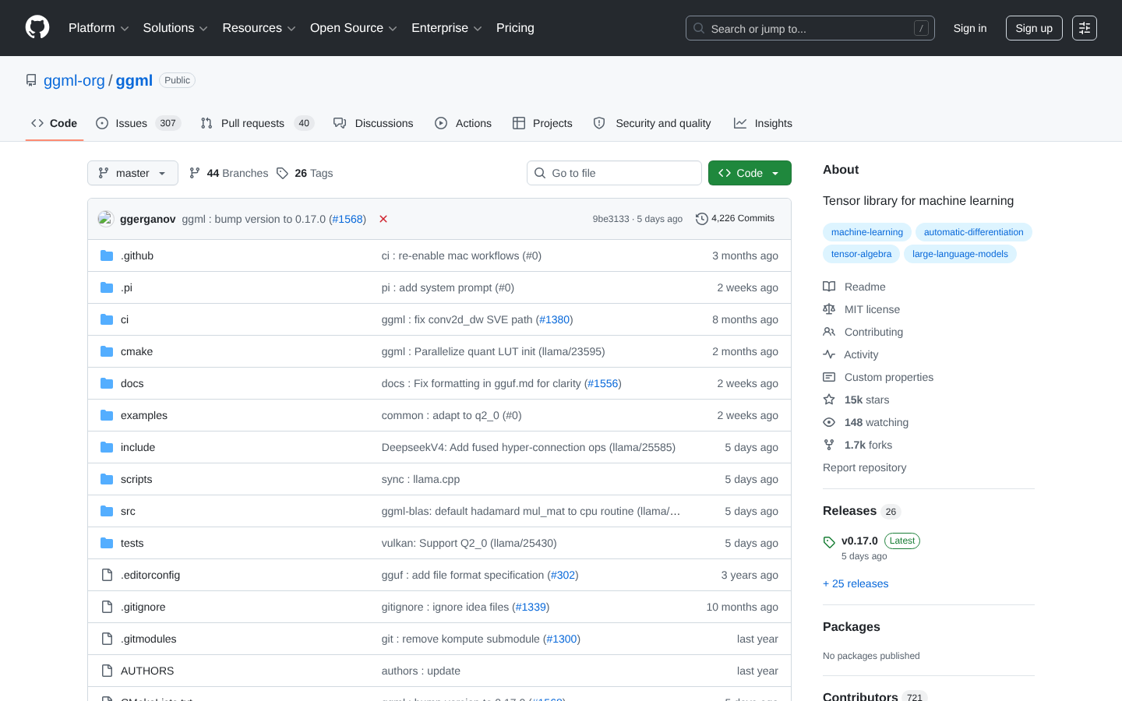Image resolution: width=1122 pixels, height=701 pixels.
Task: Open the appearance settings icon button
Action: click(1085, 28)
